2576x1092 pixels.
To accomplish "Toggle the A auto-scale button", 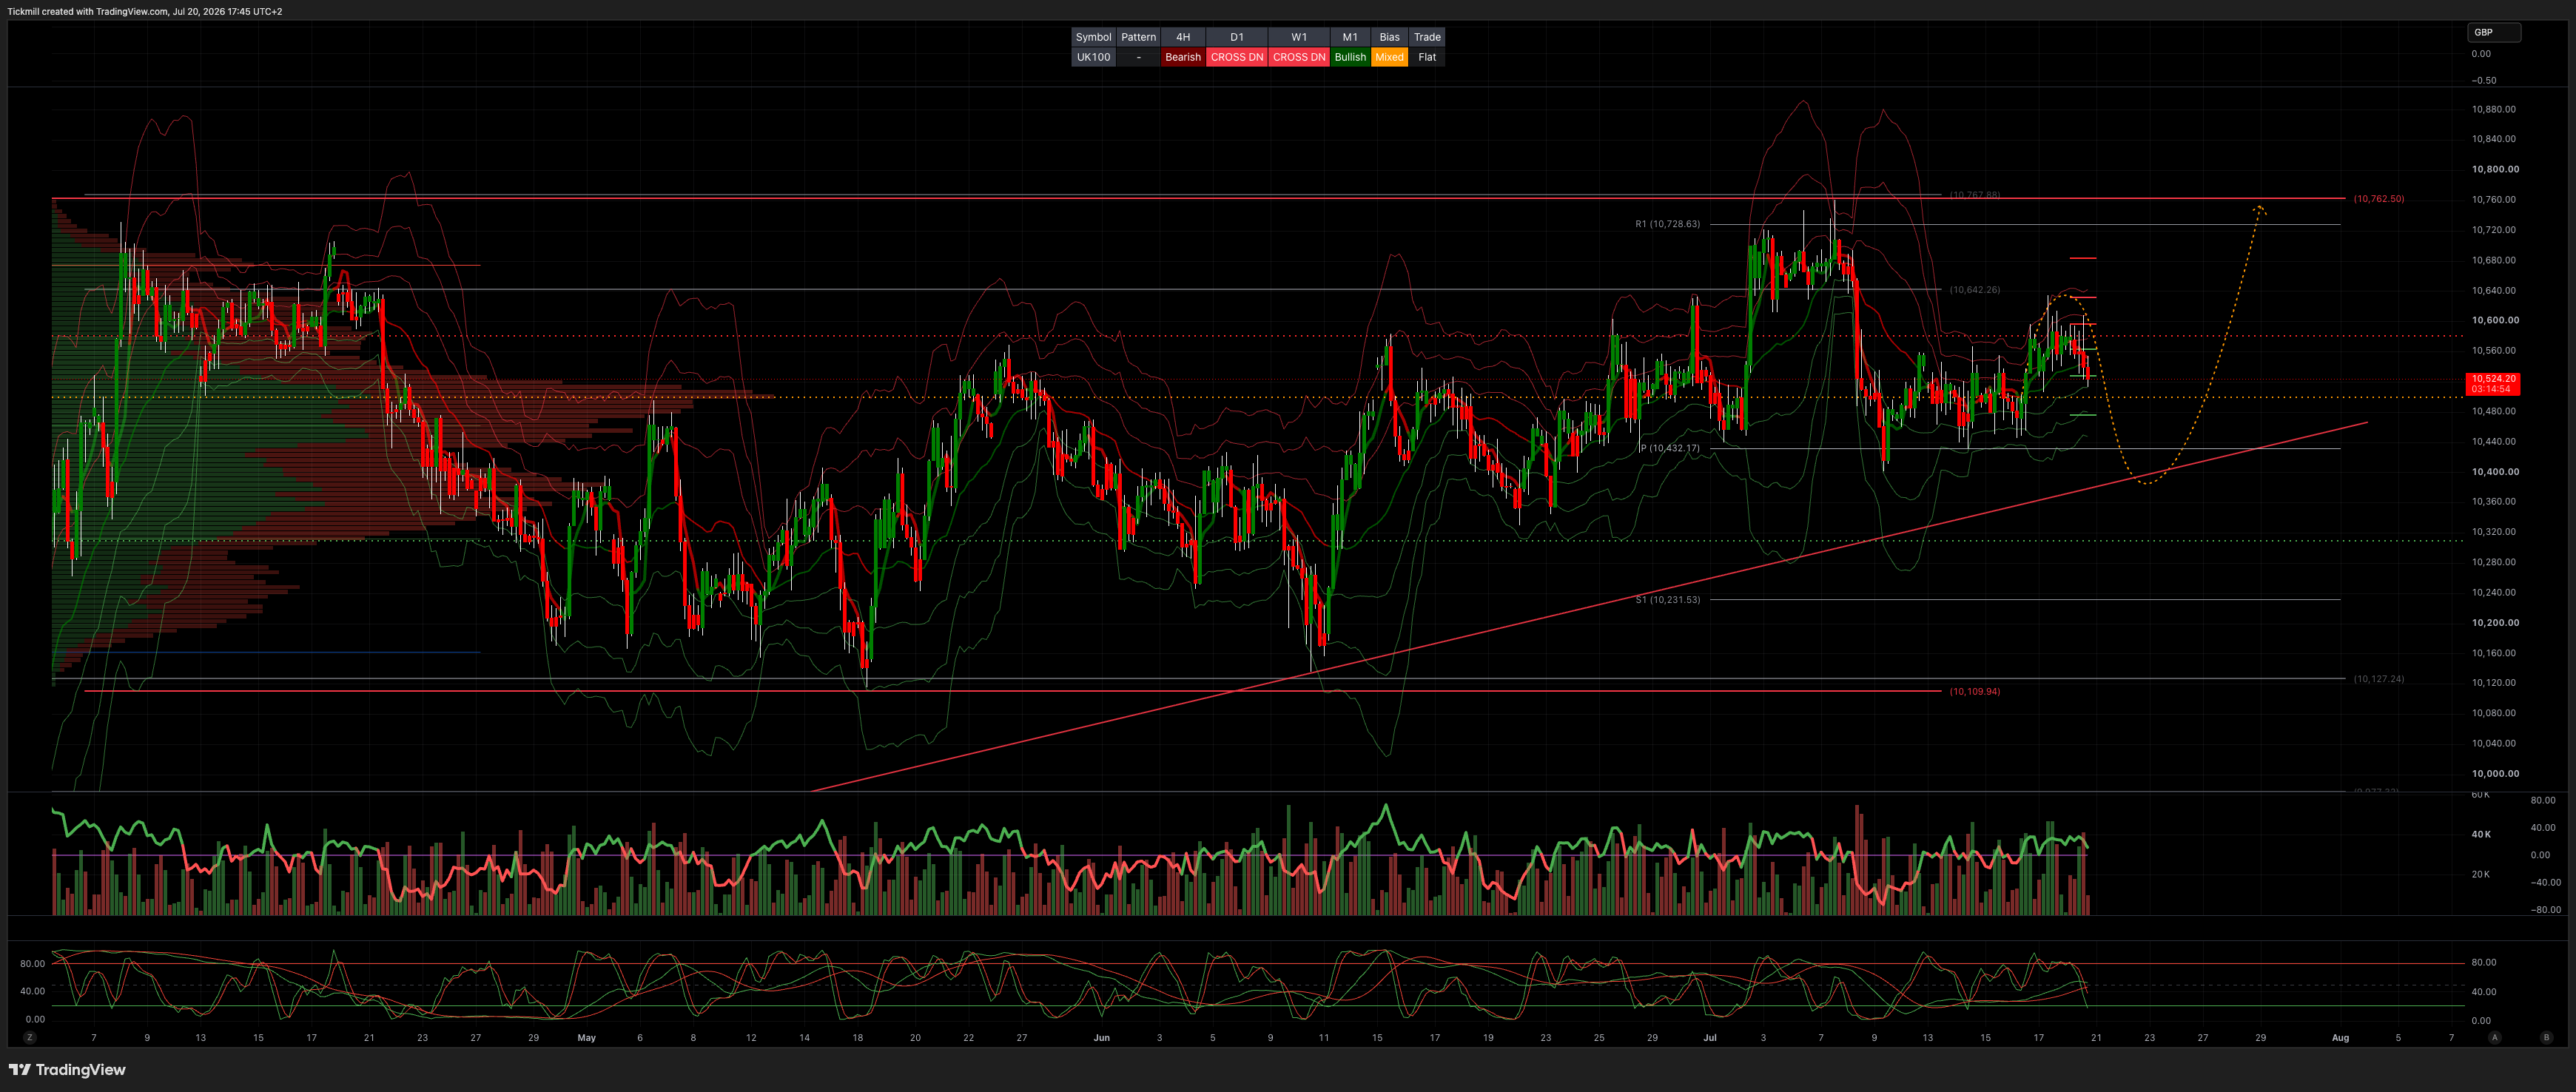I will [x=2495, y=1038].
